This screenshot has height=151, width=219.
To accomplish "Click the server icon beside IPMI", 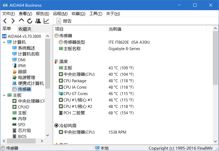I will tap(14, 66).
